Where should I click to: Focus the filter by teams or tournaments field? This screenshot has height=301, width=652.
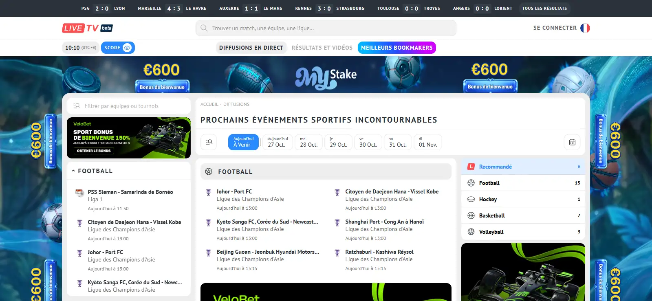(129, 106)
